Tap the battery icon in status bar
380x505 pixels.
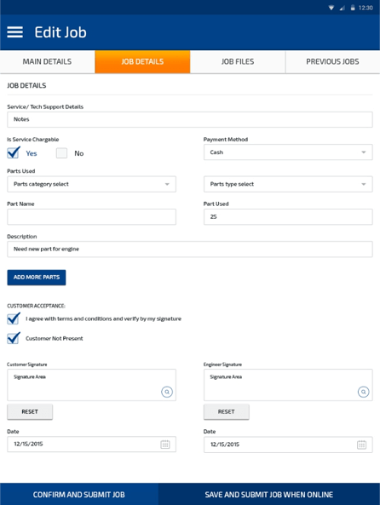point(353,8)
